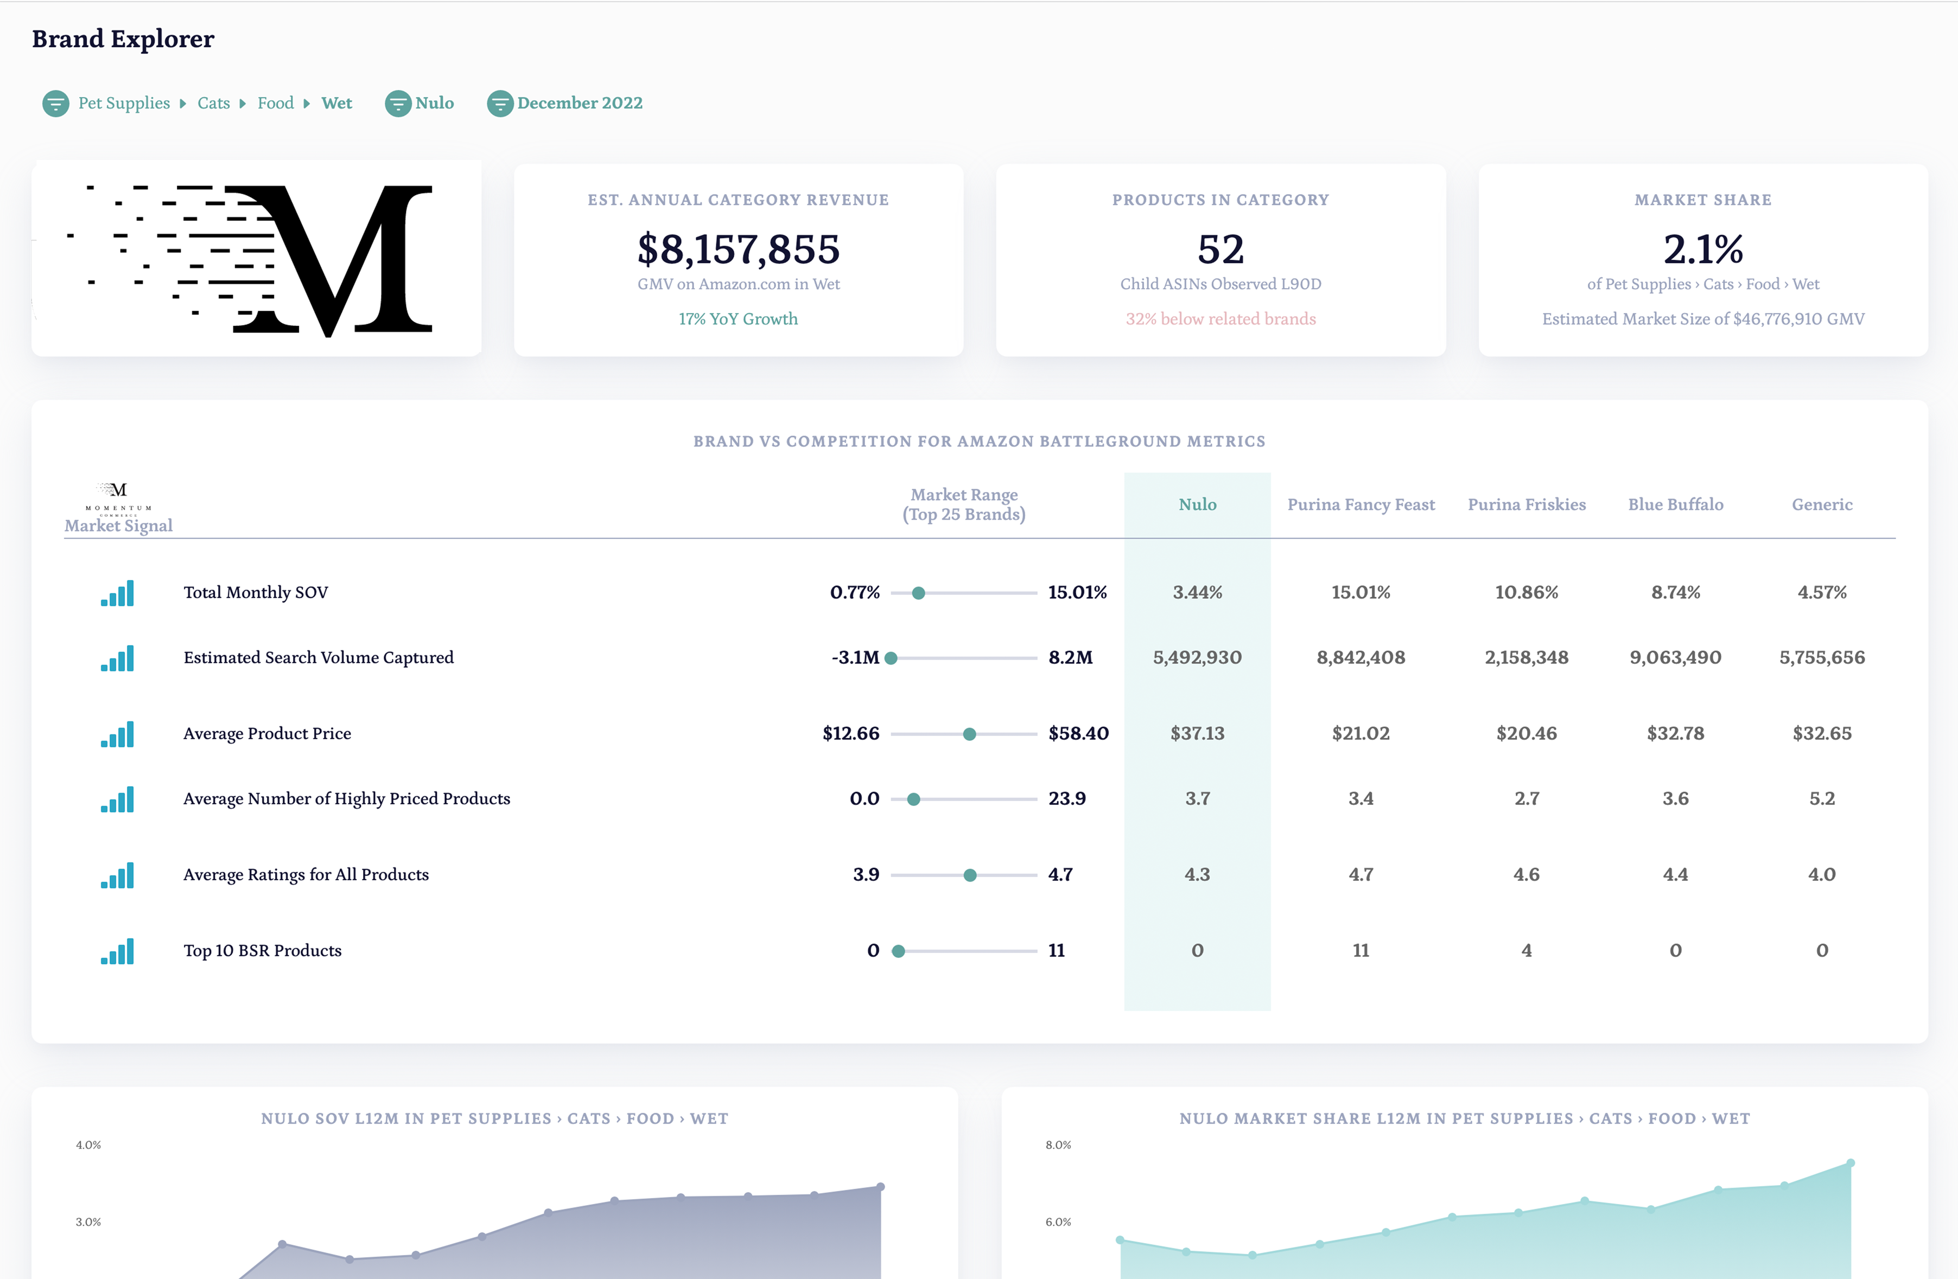The height and width of the screenshot is (1279, 1958).
Task: Click Nulo's 3.44% SOV value
Action: tap(1198, 592)
